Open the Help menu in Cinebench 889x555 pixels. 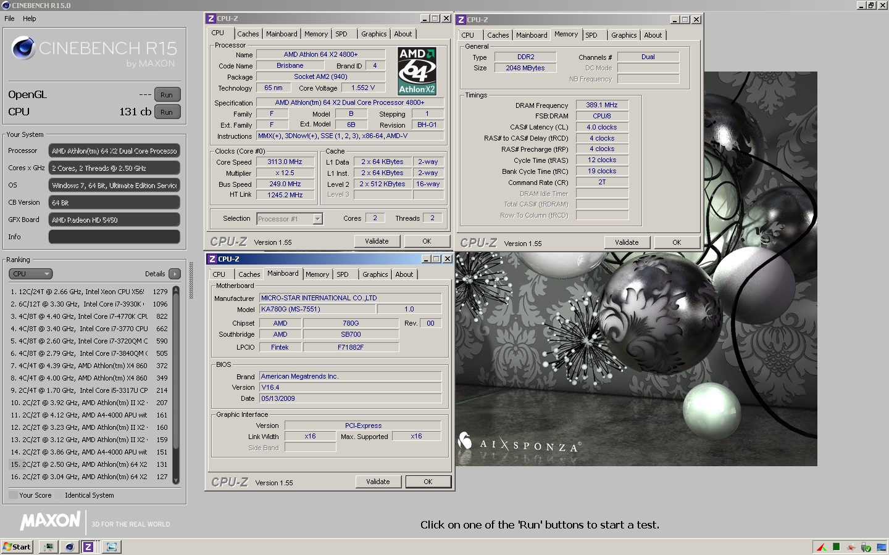pyautogui.click(x=30, y=18)
